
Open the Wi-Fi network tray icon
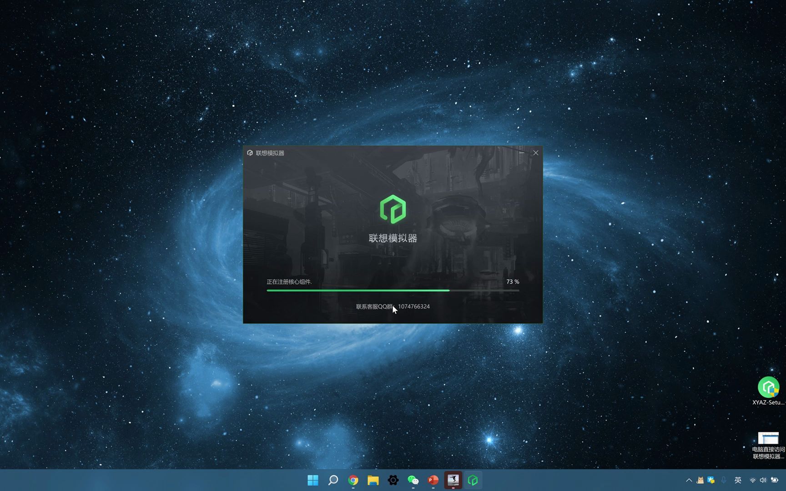(753, 480)
